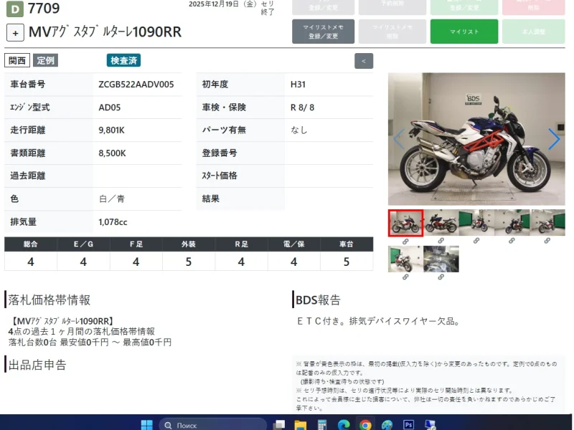Image resolution: width=574 pixels, height=430 pixels.
Task: Collapse the panel with the gray < button
Action: tap(364, 61)
